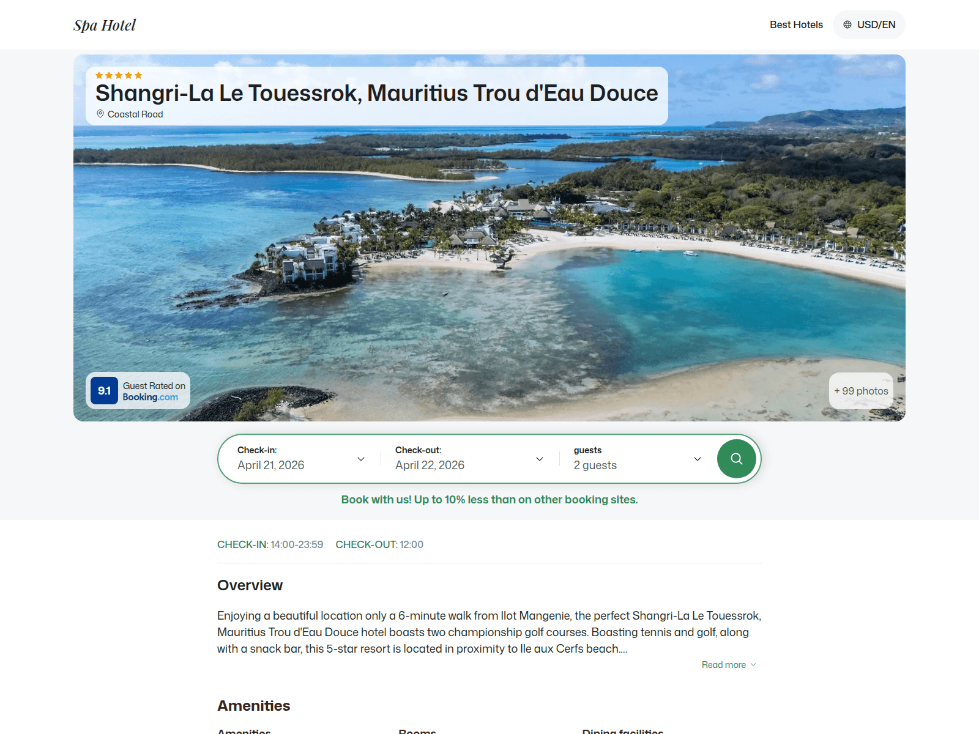
Task: Open the resort aerial hero photo
Action: point(489,257)
